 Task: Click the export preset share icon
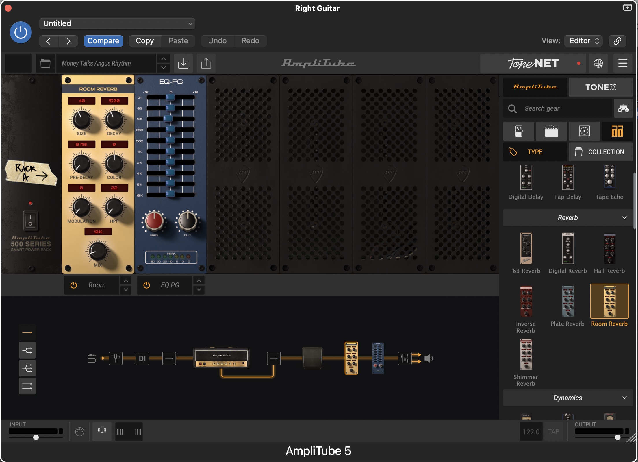[206, 63]
